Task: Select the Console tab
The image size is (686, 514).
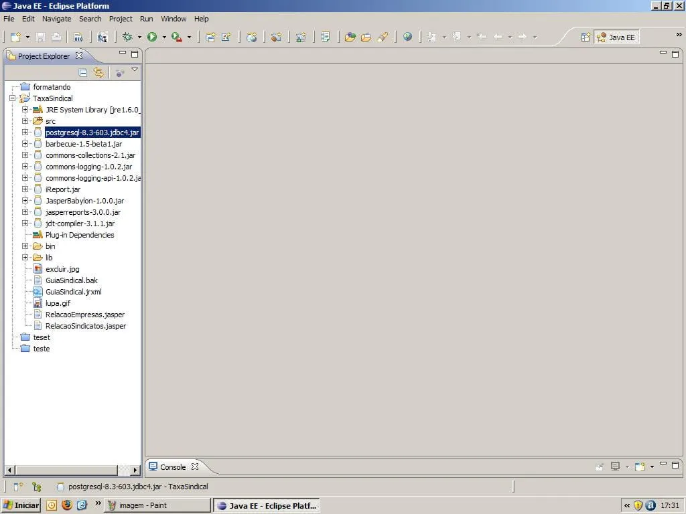Action: [x=172, y=467]
